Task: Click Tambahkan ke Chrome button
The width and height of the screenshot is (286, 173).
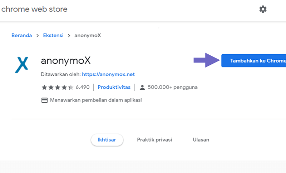Action: tap(254, 61)
